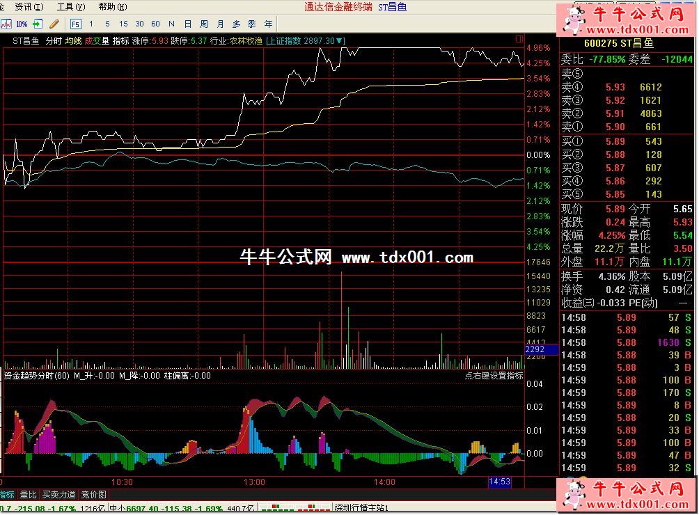Select the 指标 tab at bottom left
Viewport: 699px width, 515px height.
[8, 495]
